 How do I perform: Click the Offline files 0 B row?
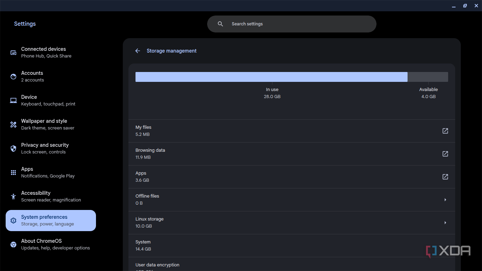point(292,200)
